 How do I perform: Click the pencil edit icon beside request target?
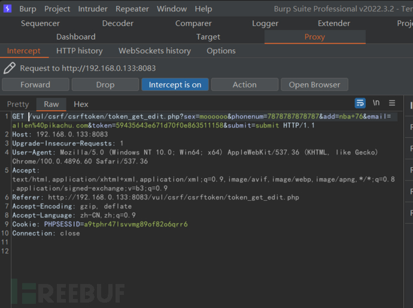click(x=10, y=68)
